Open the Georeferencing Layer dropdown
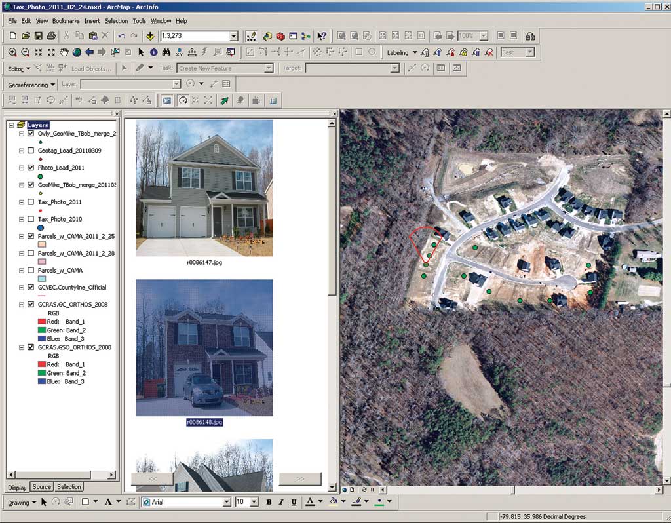671x523 pixels. [x=176, y=84]
